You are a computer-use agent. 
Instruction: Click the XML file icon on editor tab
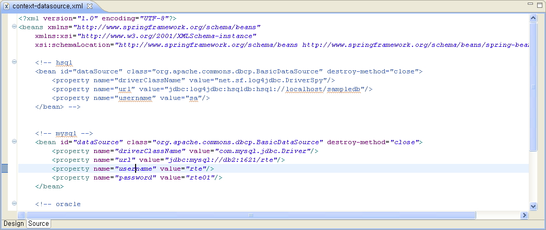click(6, 6)
